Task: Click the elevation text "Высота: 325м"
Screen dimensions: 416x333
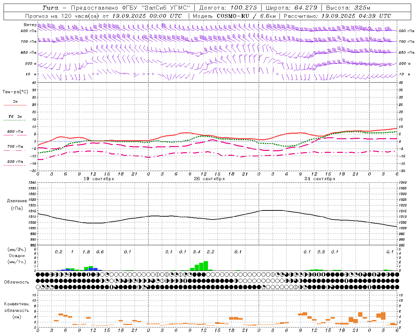Action: 348,8
